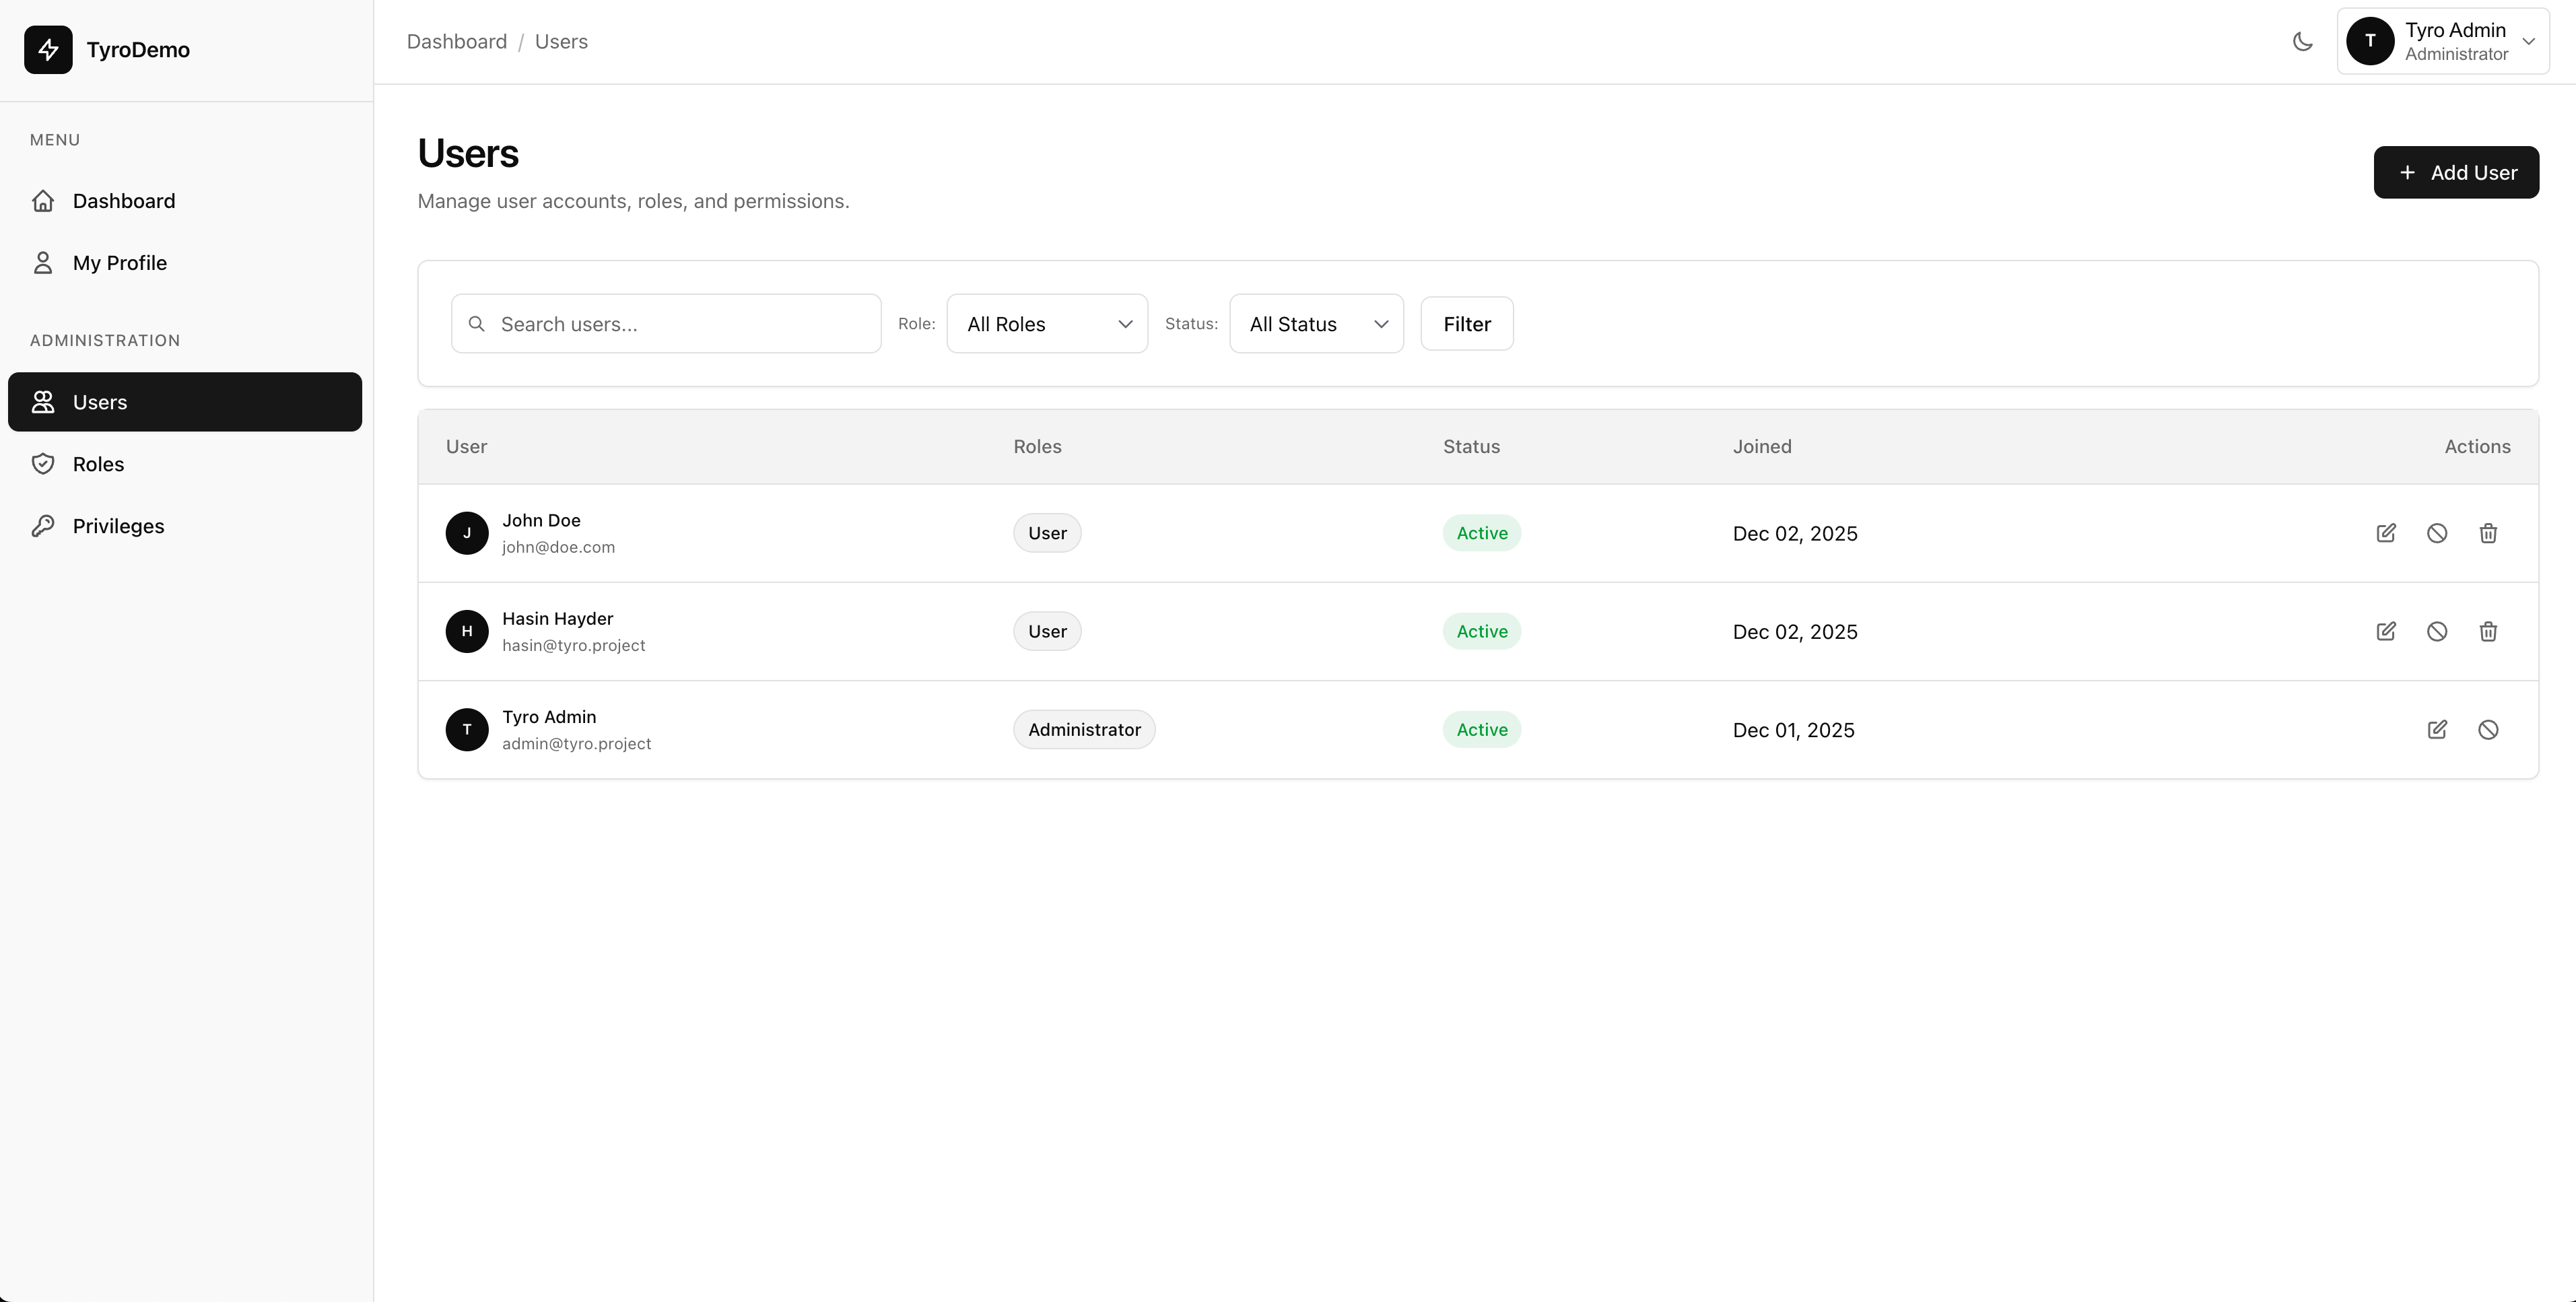
Task: Suspend John Doe with the ban icon
Action: tap(2437, 533)
